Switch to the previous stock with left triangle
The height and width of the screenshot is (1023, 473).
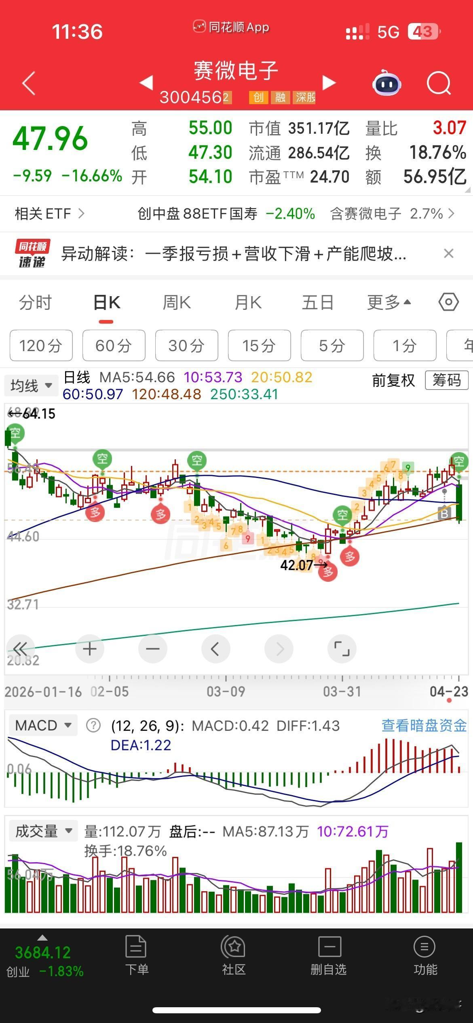[146, 82]
